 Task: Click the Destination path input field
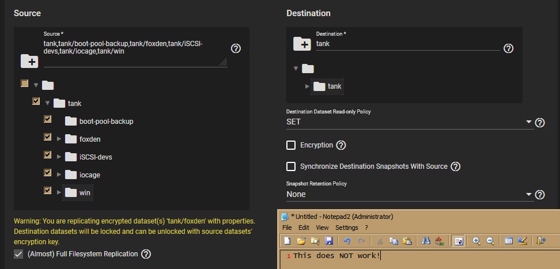(407, 44)
